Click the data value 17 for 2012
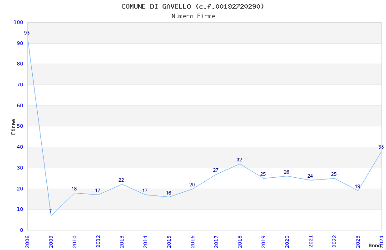The width and height of the screenshot is (386, 250). click(98, 190)
